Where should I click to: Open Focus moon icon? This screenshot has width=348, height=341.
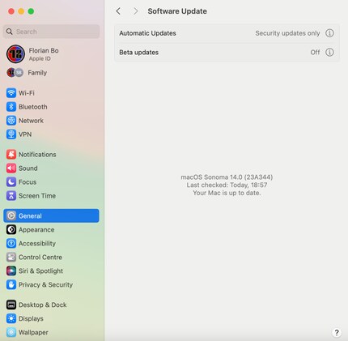[x=11, y=182]
